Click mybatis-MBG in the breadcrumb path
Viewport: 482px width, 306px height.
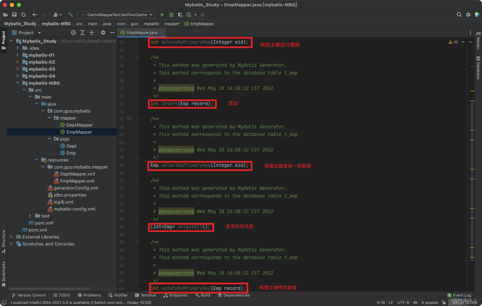pos(56,24)
